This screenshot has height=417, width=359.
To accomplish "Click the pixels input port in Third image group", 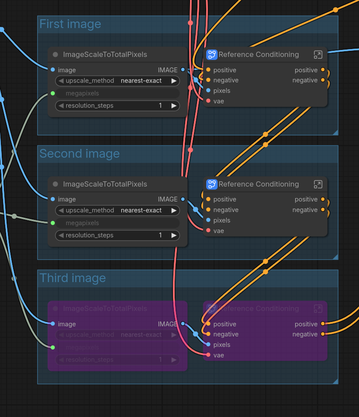I will pyautogui.click(x=208, y=344).
